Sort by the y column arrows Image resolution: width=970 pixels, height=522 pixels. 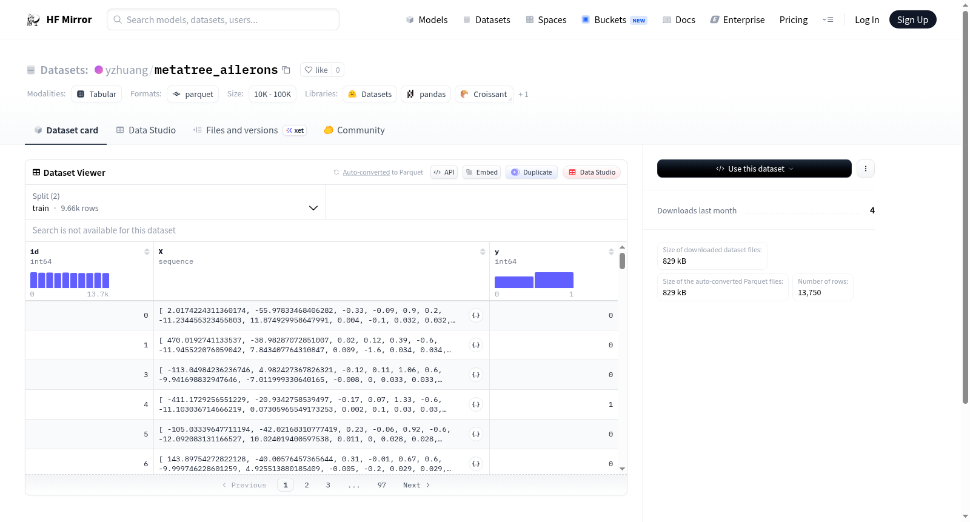click(611, 252)
